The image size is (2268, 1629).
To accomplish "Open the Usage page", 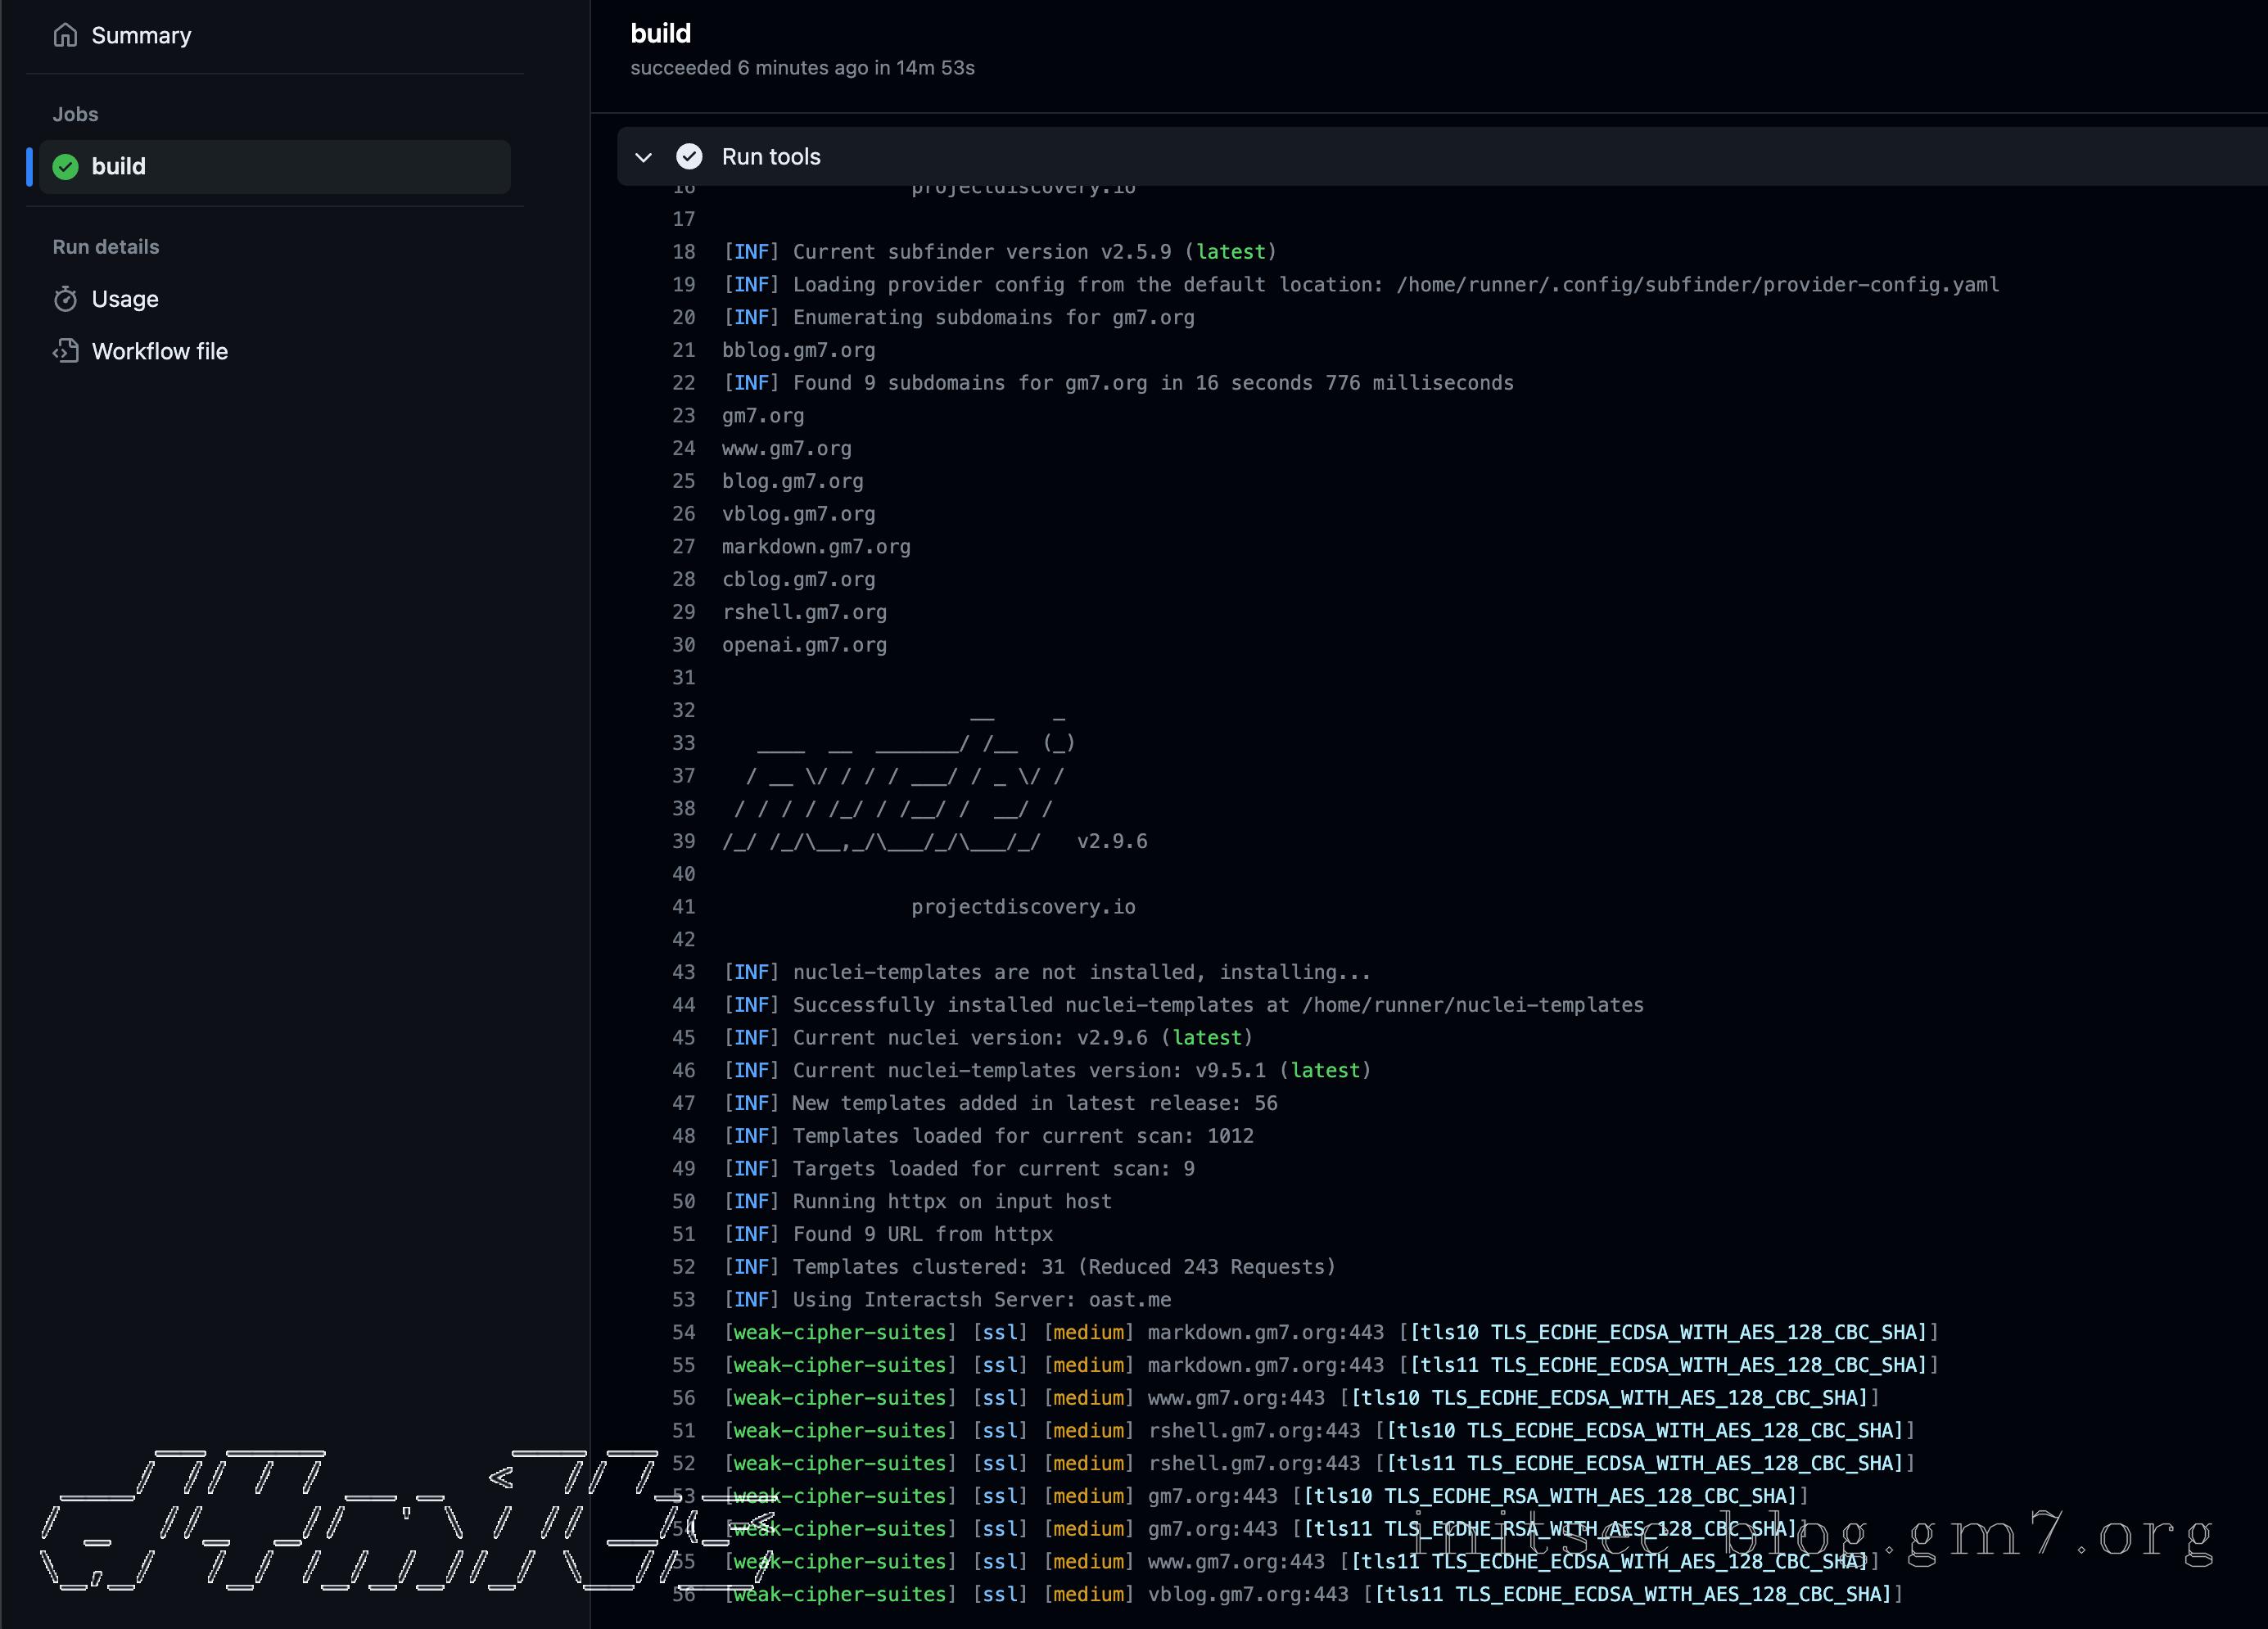I will coord(125,298).
